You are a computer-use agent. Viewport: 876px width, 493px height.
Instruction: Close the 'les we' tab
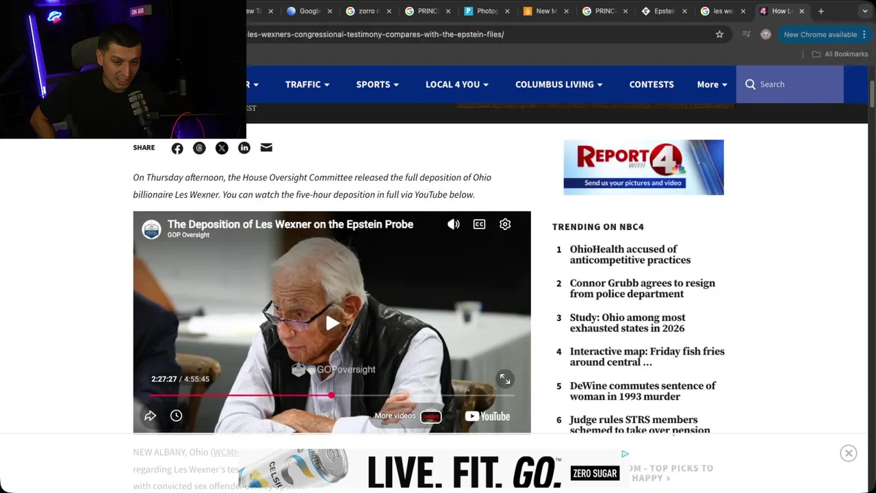(x=743, y=11)
